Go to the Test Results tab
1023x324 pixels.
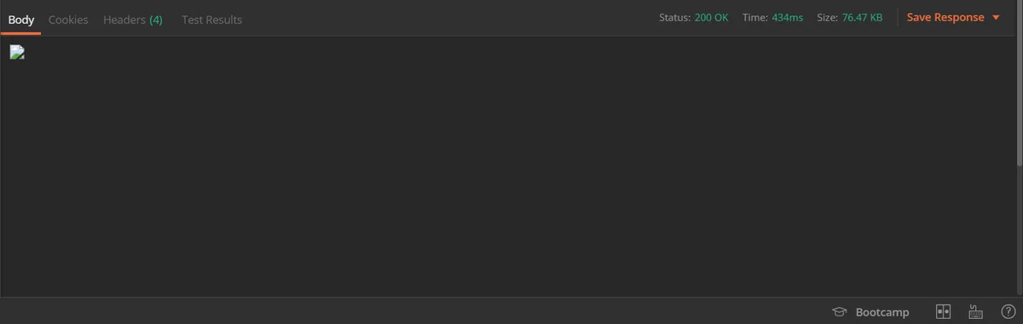pyautogui.click(x=211, y=19)
